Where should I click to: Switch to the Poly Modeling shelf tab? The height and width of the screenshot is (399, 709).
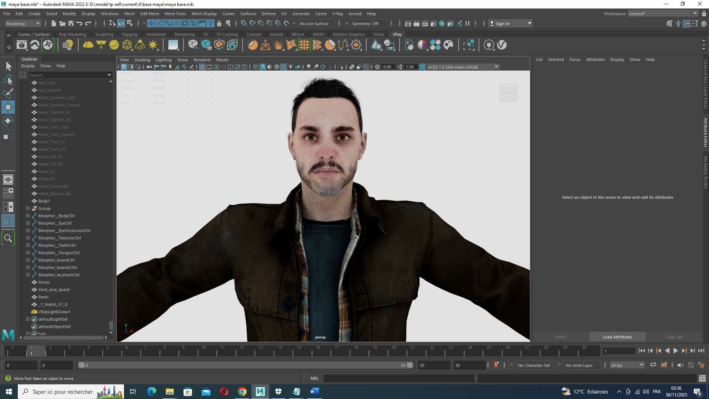73,34
